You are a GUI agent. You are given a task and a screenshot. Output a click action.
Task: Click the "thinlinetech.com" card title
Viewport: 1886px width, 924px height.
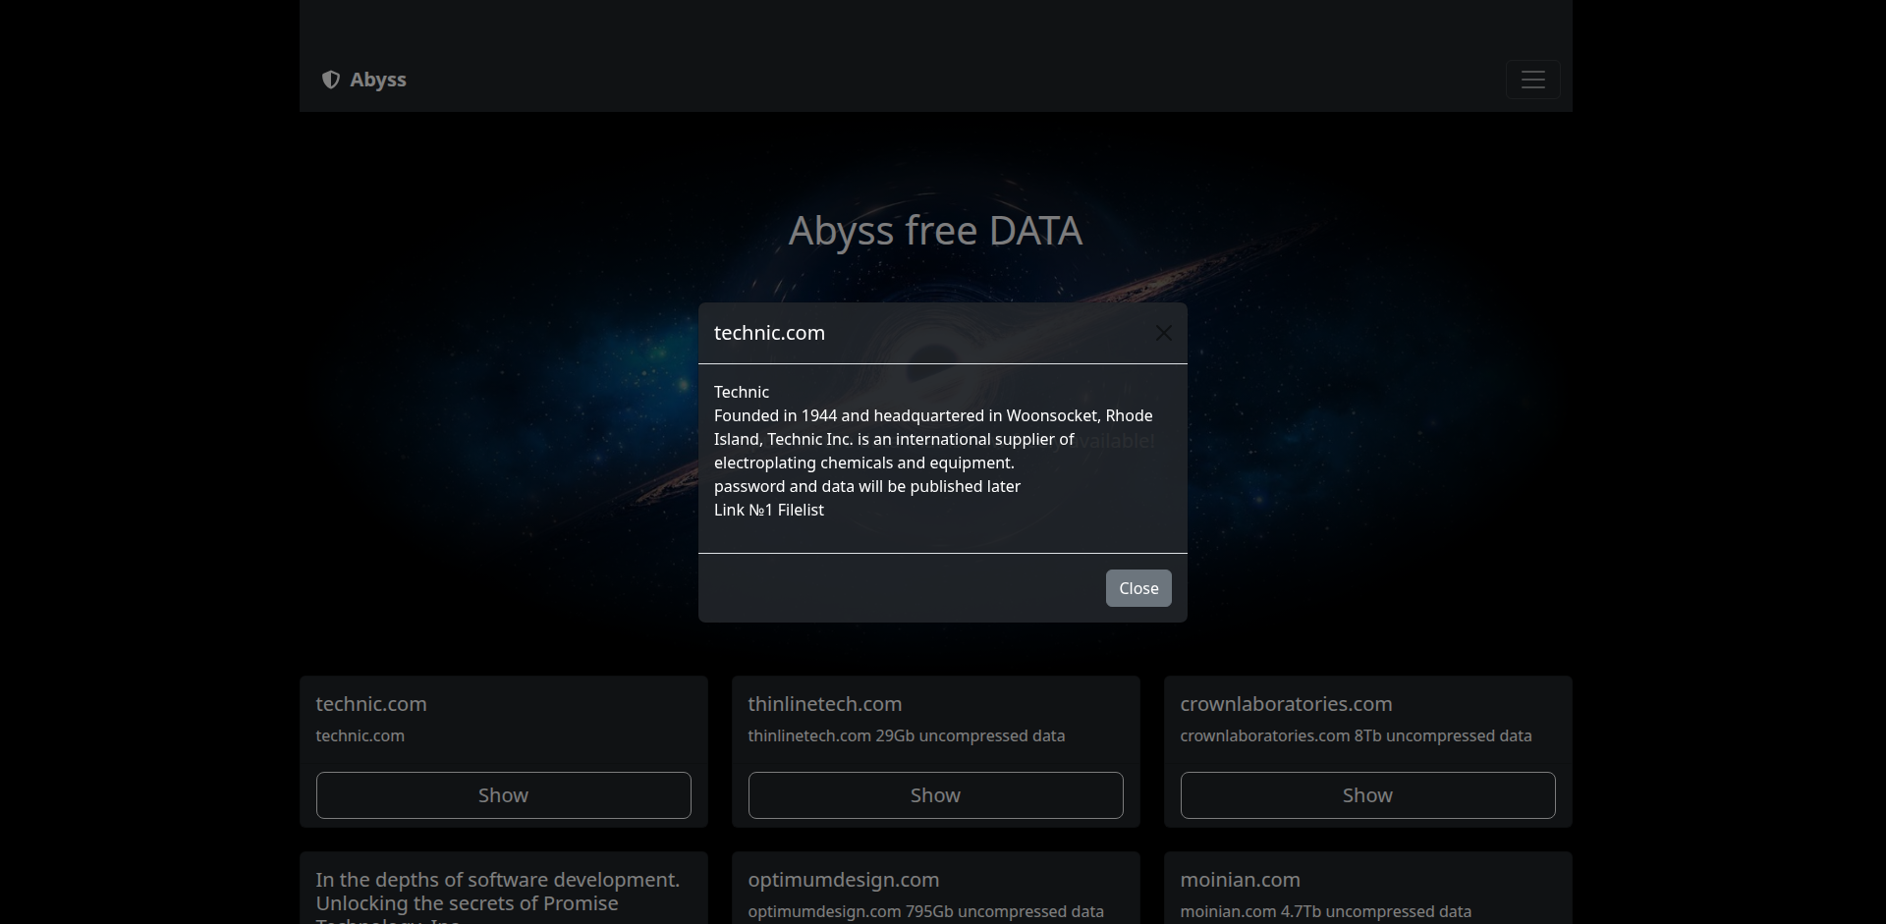[825, 704]
